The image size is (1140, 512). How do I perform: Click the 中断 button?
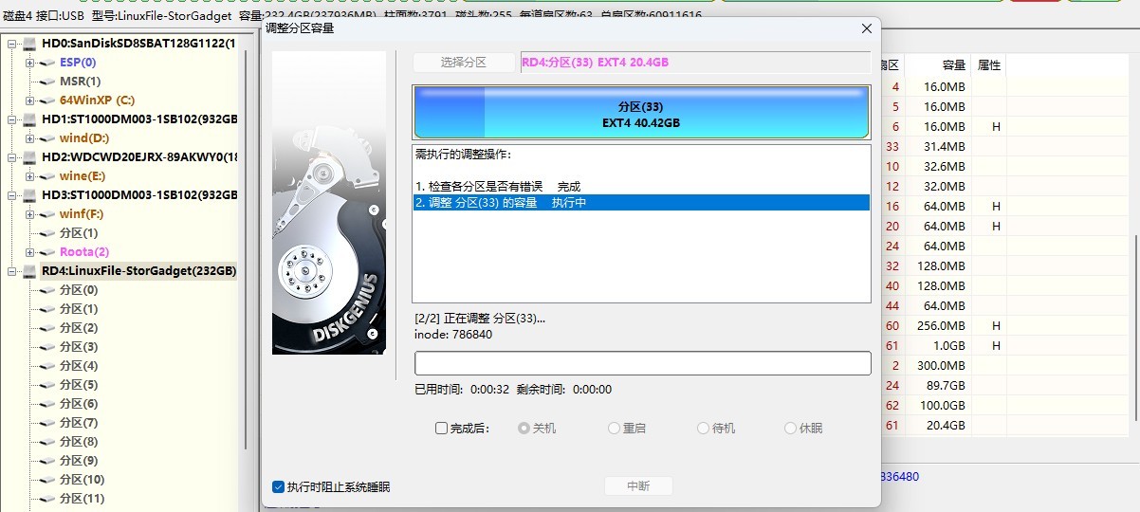pos(638,486)
